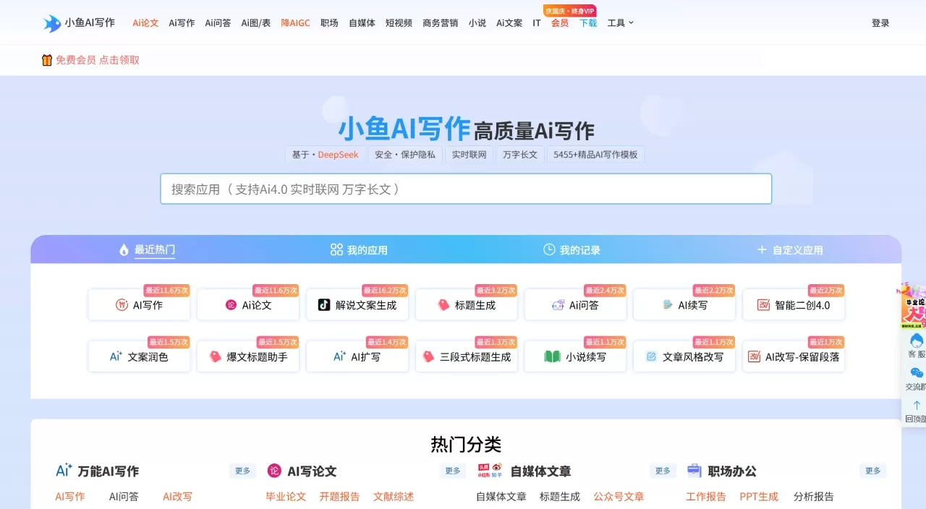
Task: Click the 回顶部 back-to-top arrow
Action: pyautogui.click(x=916, y=411)
